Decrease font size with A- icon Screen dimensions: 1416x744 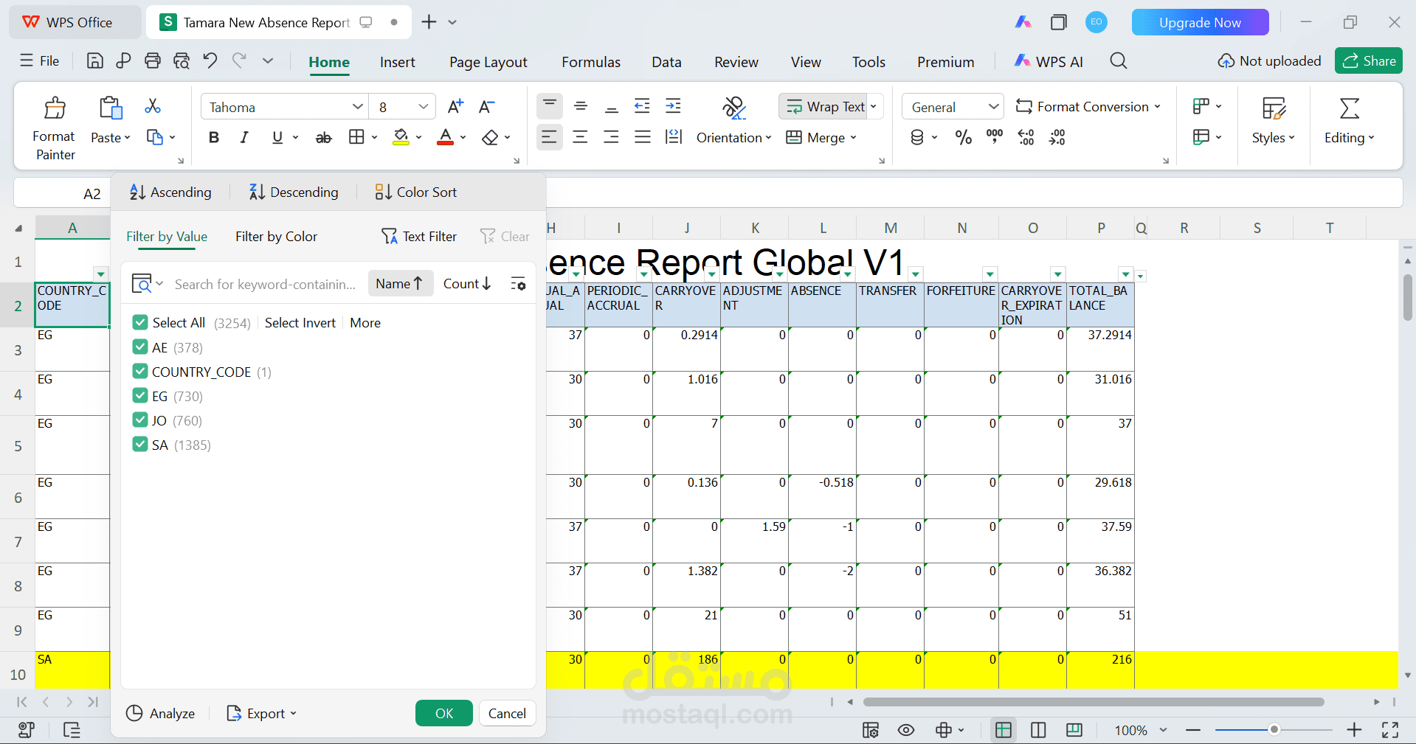point(486,106)
